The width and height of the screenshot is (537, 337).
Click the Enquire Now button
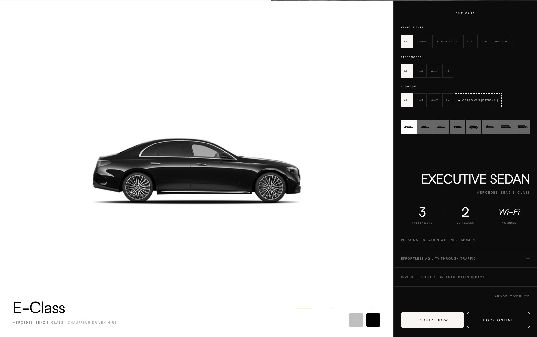click(432, 320)
